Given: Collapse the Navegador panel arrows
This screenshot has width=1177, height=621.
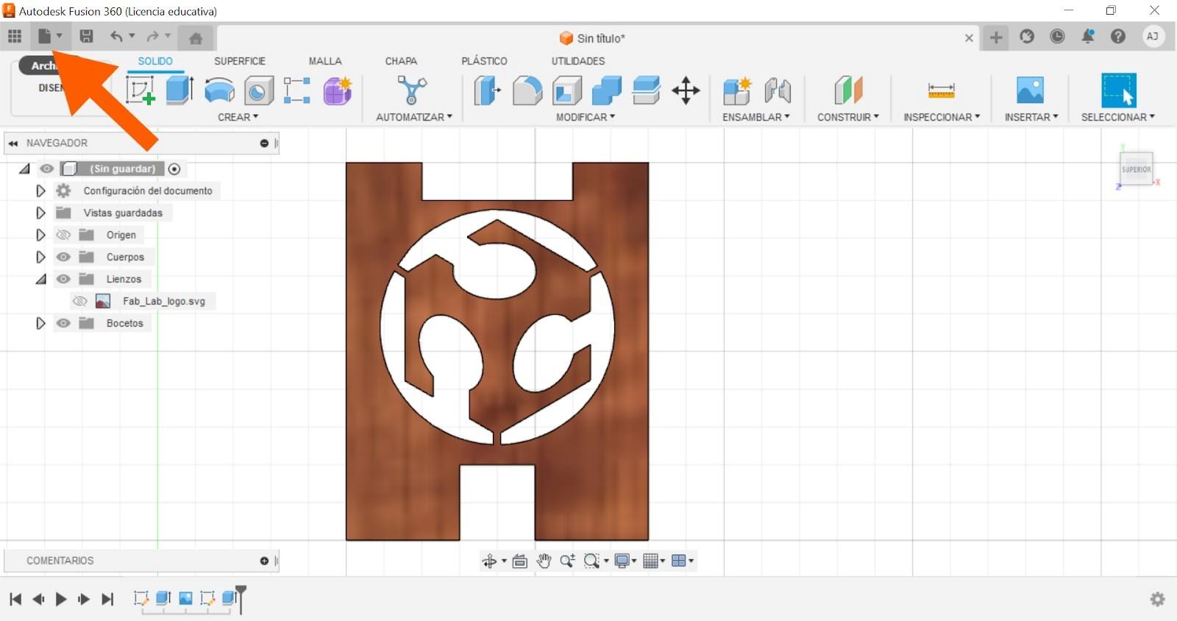Looking at the screenshot, I should pos(13,143).
